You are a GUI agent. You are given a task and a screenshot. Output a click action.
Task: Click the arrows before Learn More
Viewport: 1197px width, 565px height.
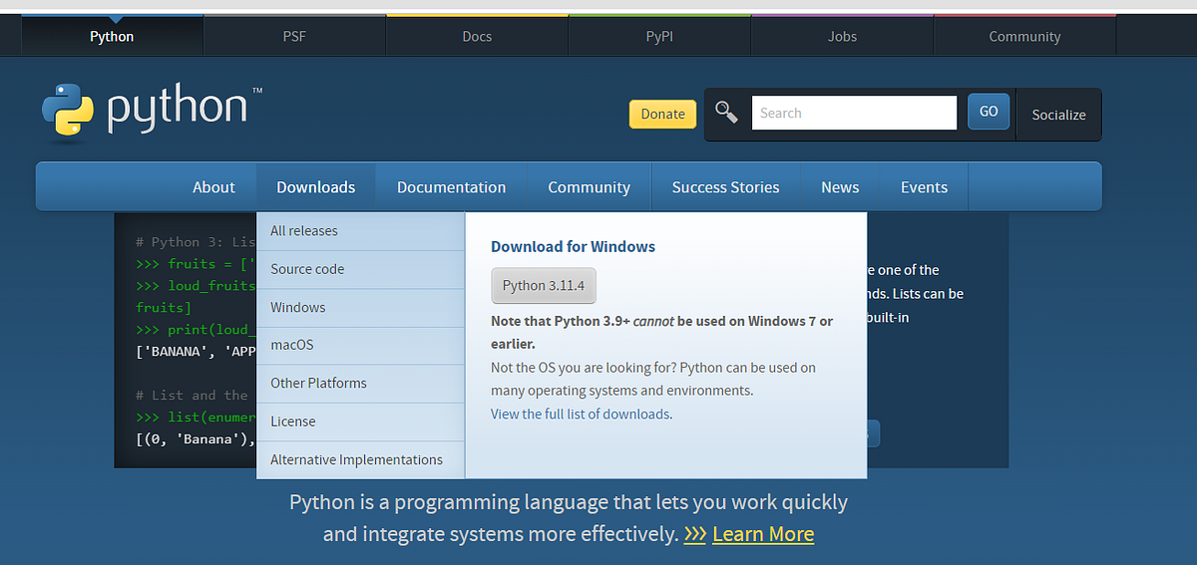(x=694, y=534)
